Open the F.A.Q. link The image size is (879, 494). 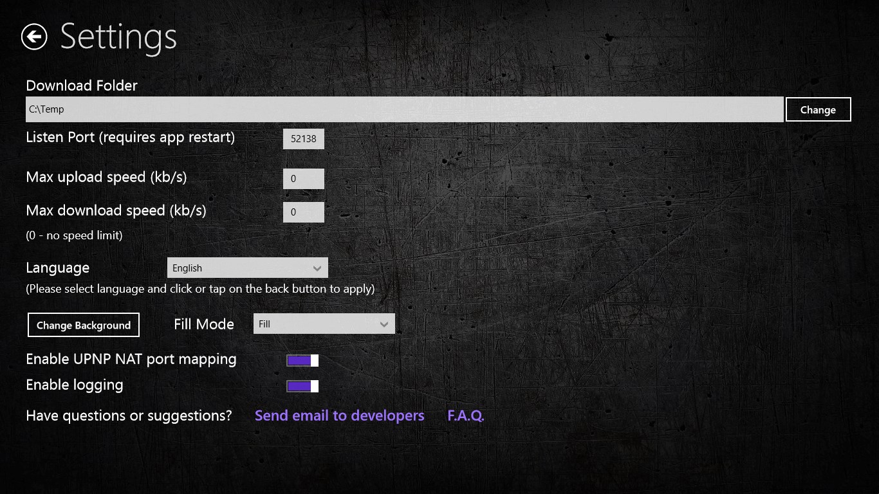click(x=465, y=416)
